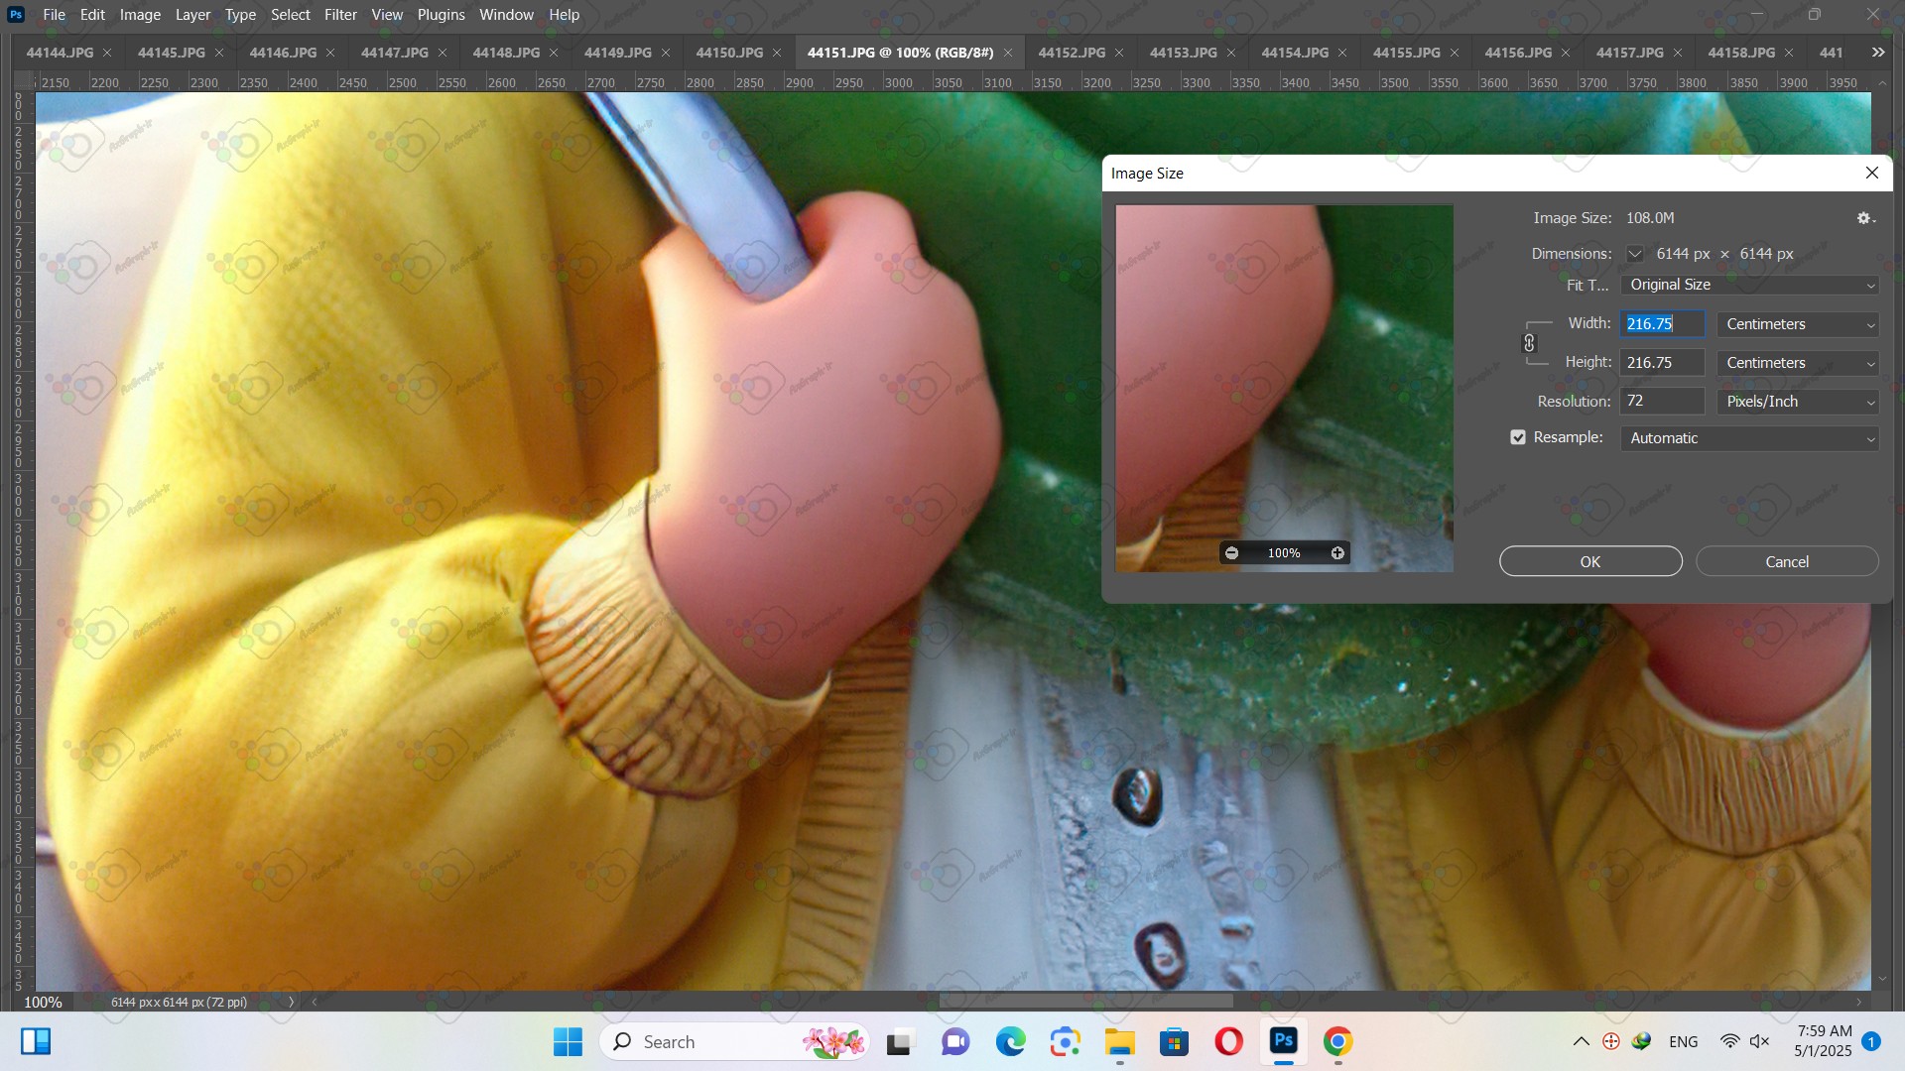The height and width of the screenshot is (1071, 1905).
Task: Close the 44147.JPG document tab
Action: click(443, 53)
